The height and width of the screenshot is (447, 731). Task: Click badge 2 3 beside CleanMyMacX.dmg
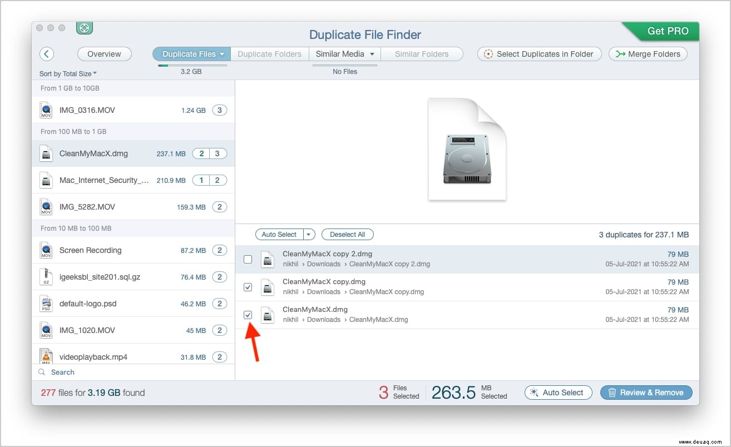[x=210, y=153]
